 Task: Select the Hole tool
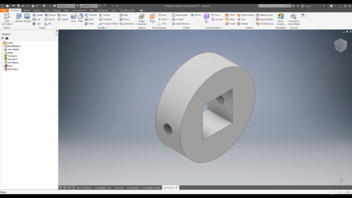tap(73, 18)
